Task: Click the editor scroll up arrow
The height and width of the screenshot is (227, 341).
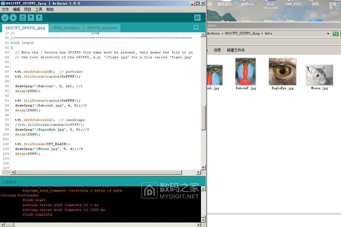Action: tap(203, 35)
